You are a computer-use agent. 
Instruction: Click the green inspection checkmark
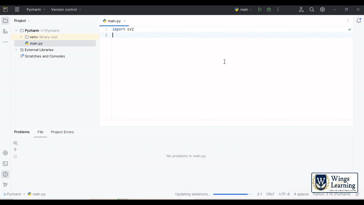(x=349, y=29)
